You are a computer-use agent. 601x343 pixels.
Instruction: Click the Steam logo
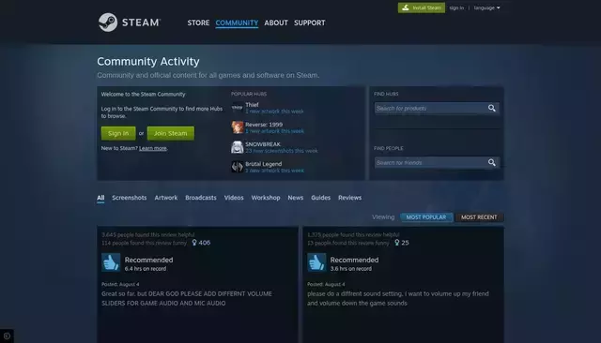(x=130, y=22)
